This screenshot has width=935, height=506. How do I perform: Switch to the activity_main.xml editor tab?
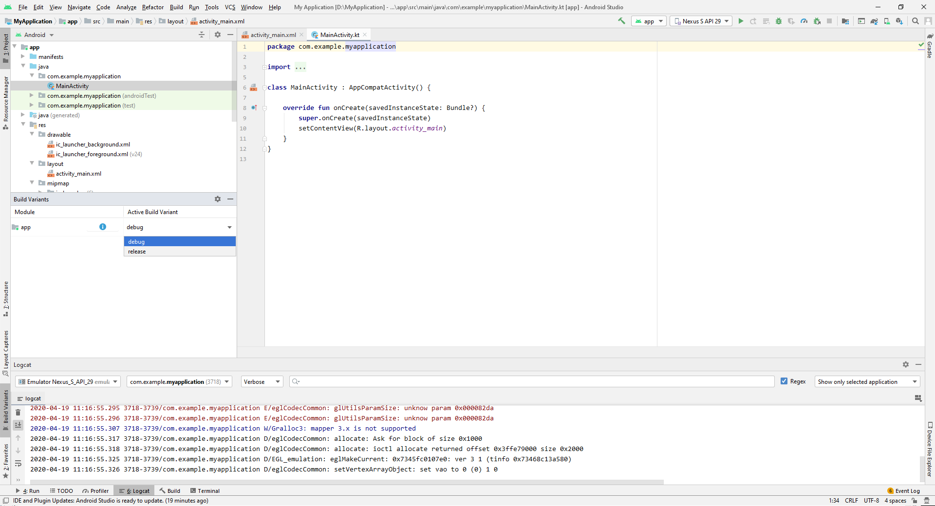pos(273,35)
